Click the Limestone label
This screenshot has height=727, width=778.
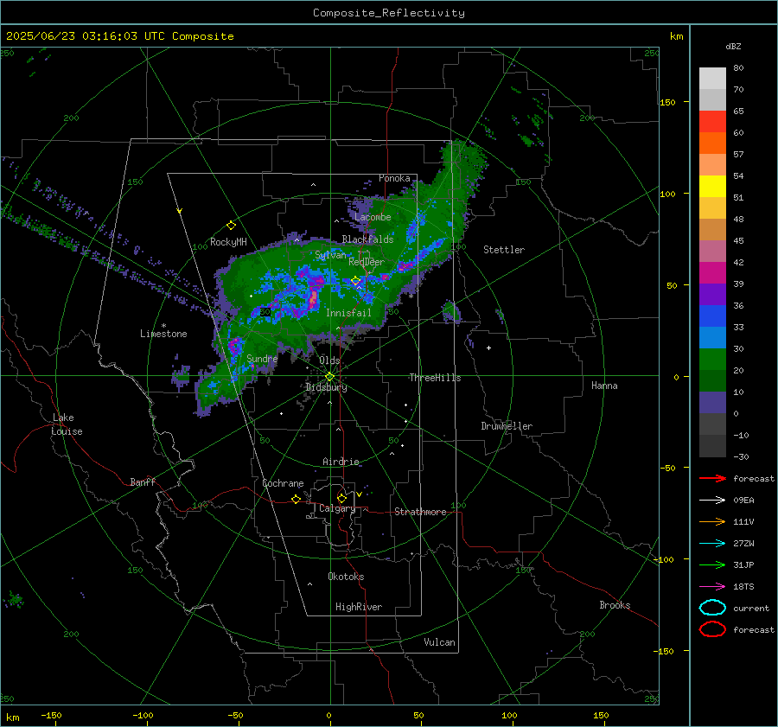click(x=163, y=334)
